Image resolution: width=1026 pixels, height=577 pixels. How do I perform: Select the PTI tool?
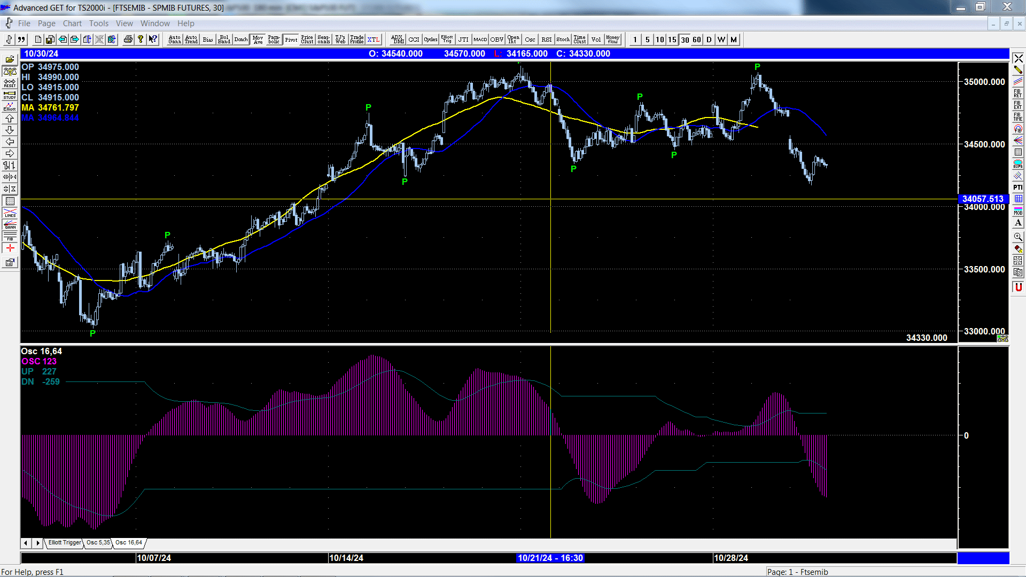[x=1018, y=187]
